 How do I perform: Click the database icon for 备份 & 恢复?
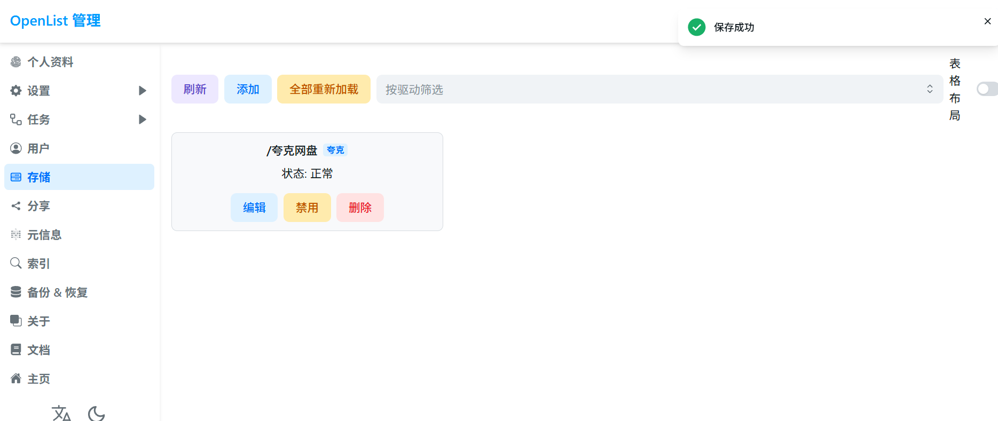(x=16, y=292)
